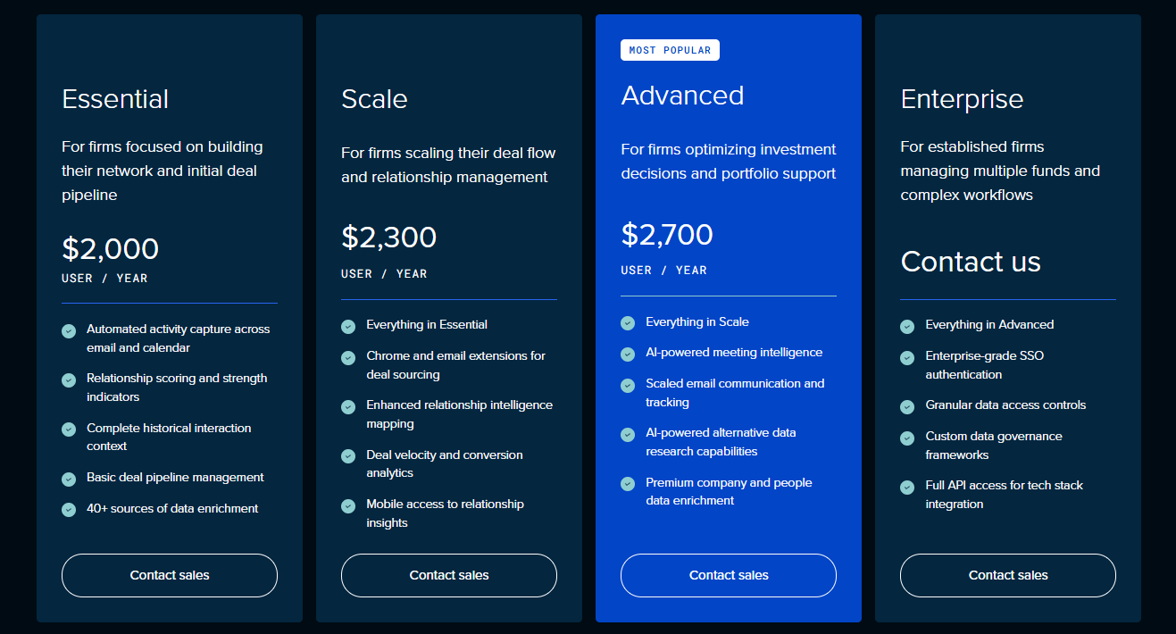Tap the checkmark beside Premium company and people data

coord(628,484)
